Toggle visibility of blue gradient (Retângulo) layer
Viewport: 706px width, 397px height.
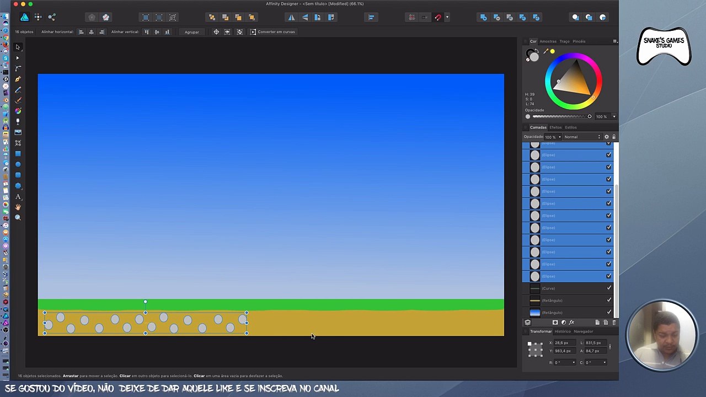point(609,313)
